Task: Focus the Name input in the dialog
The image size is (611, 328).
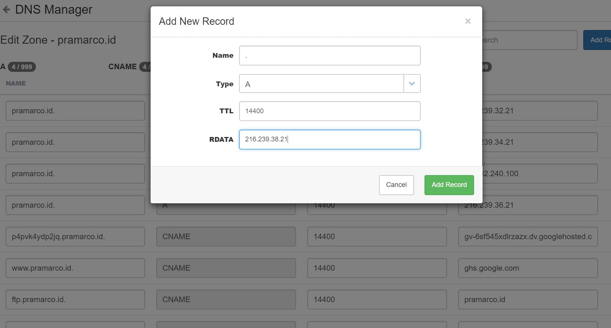Action: [x=329, y=56]
